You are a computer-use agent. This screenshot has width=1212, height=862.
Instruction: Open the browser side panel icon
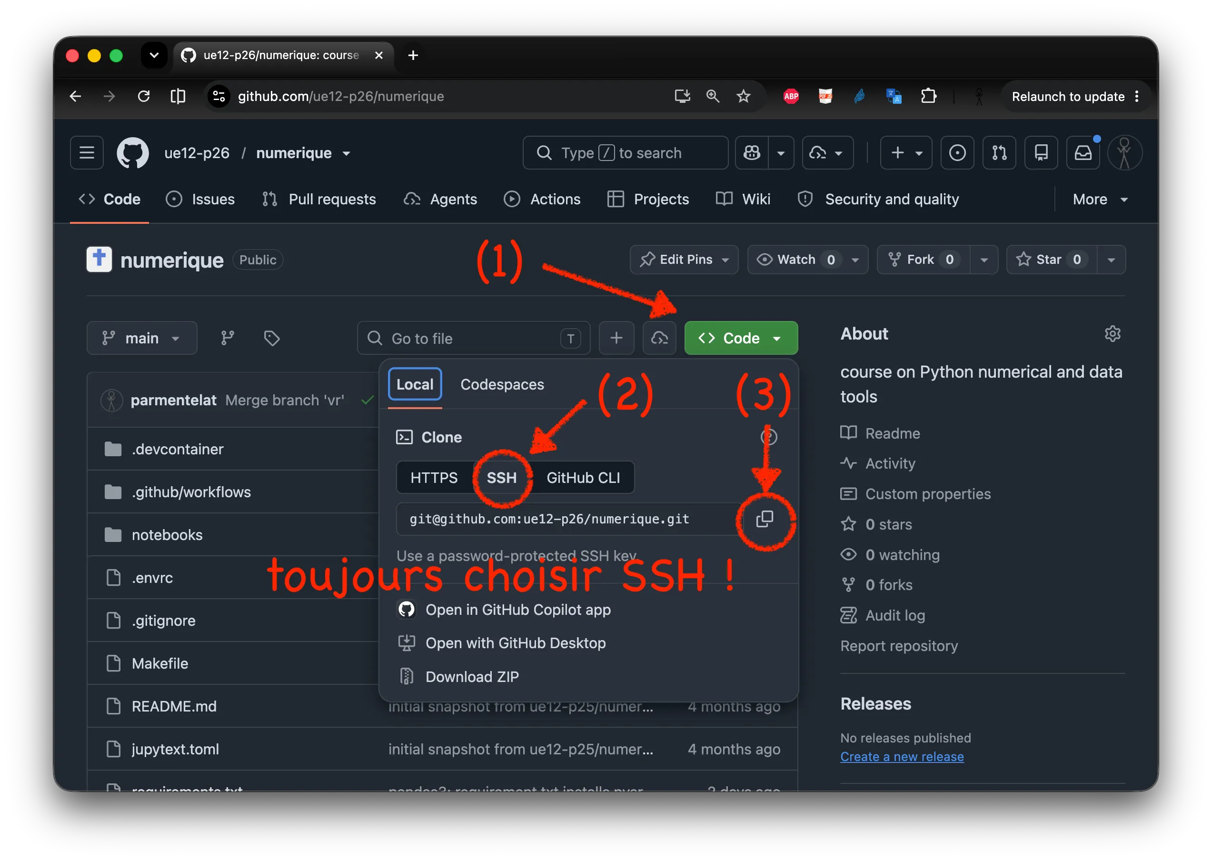click(x=178, y=96)
